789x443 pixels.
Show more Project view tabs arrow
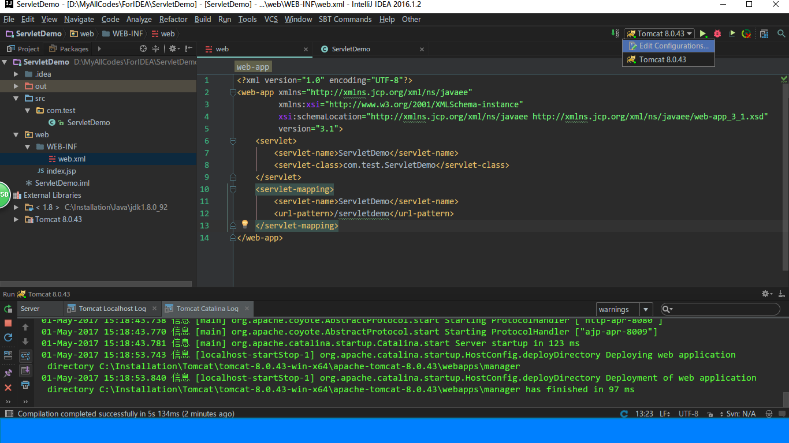(x=99, y=49)
